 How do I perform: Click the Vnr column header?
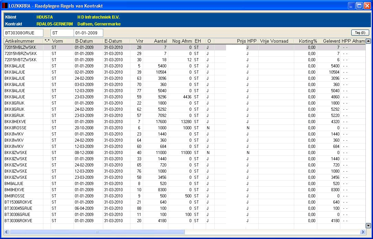[137, 41]
